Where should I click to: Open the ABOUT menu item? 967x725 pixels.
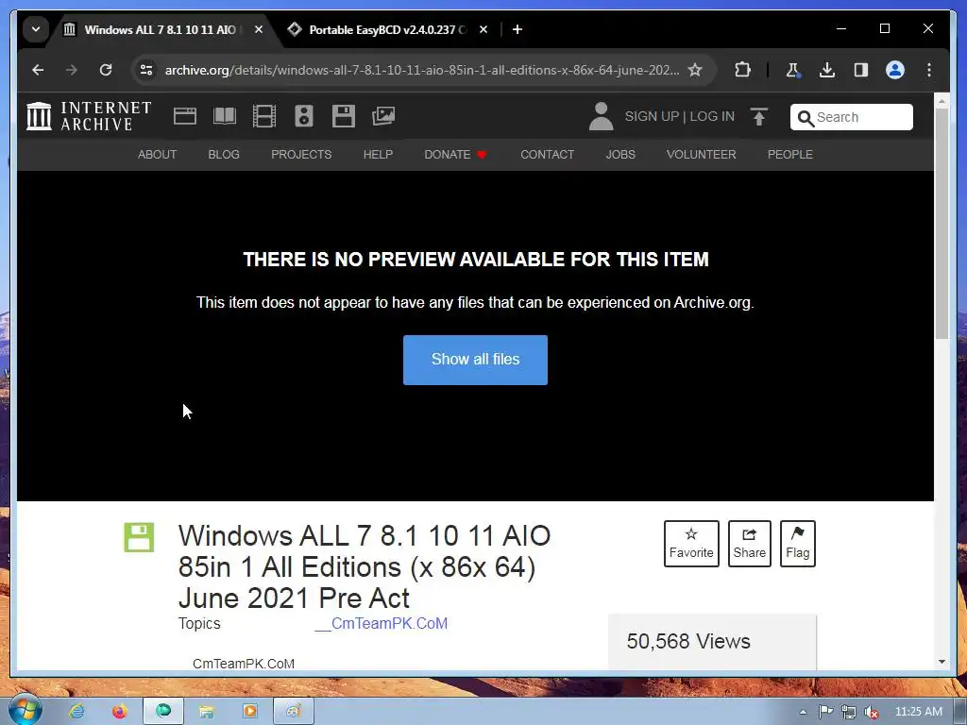click(158, 155)
